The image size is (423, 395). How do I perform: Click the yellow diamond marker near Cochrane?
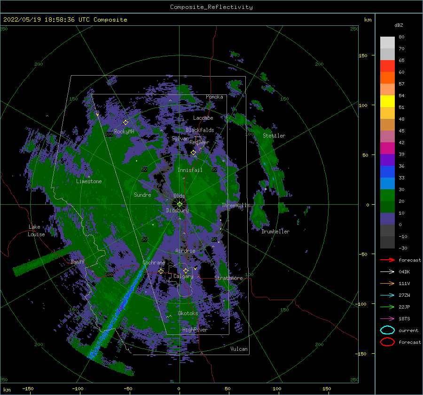point(161,271)
